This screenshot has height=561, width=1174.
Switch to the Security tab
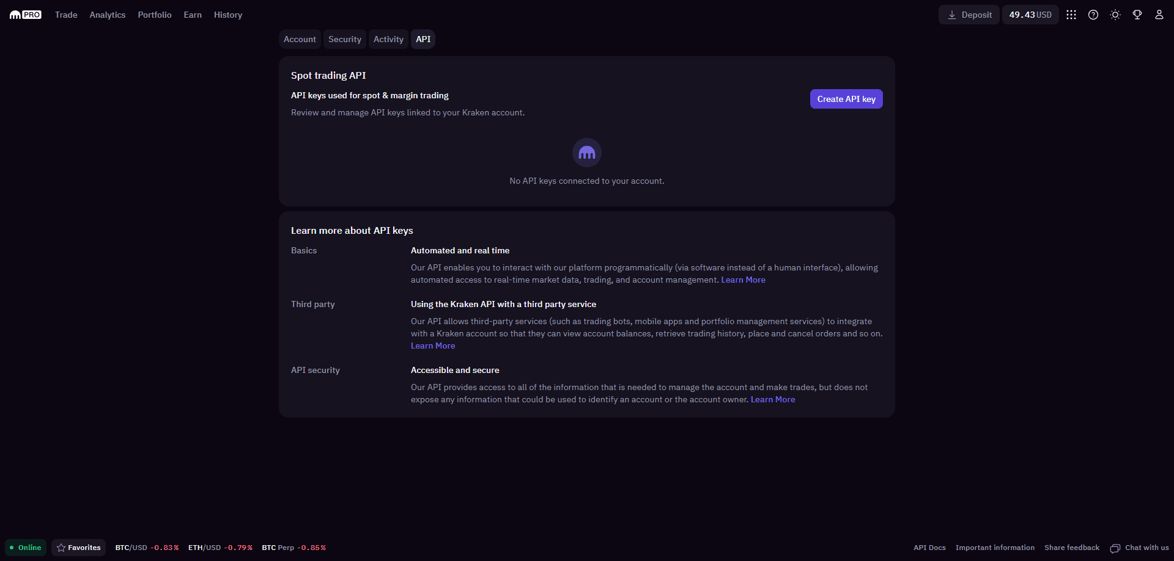tap(345, 39)
